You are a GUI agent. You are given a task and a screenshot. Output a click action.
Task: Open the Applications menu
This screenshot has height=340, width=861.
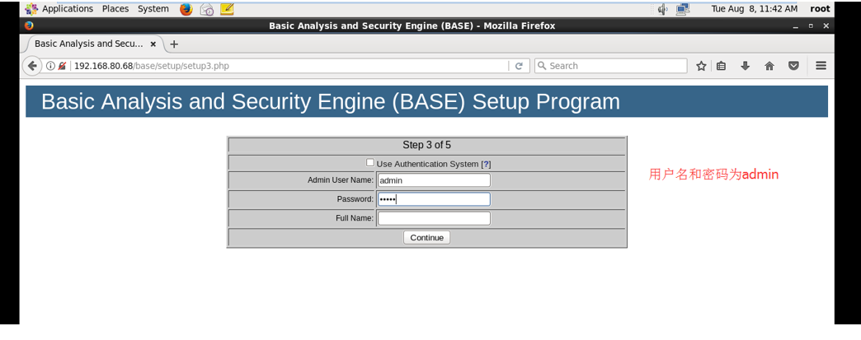(x=68, y=9)
